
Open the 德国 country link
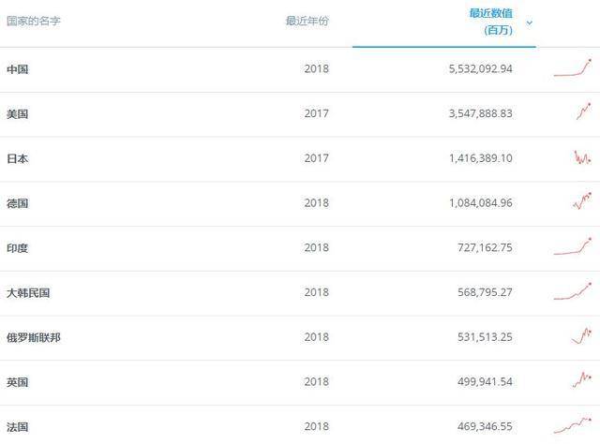click(18, 203)
